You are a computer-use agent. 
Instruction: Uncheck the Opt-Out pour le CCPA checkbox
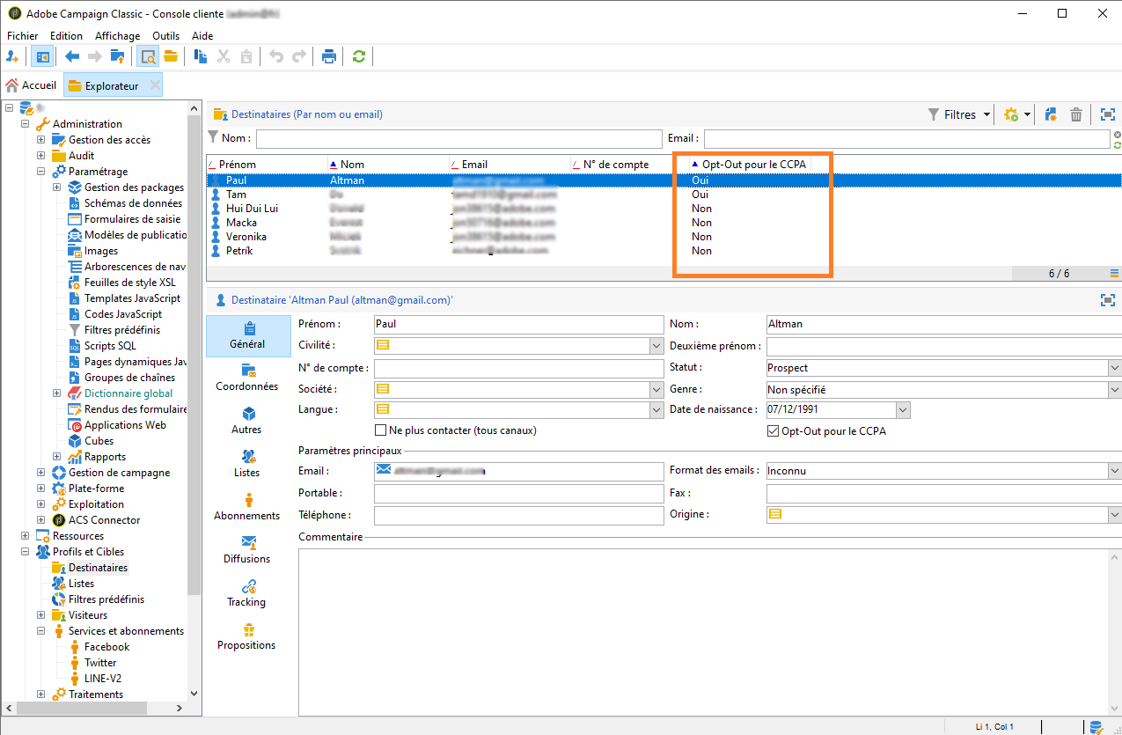click(774, 431)
